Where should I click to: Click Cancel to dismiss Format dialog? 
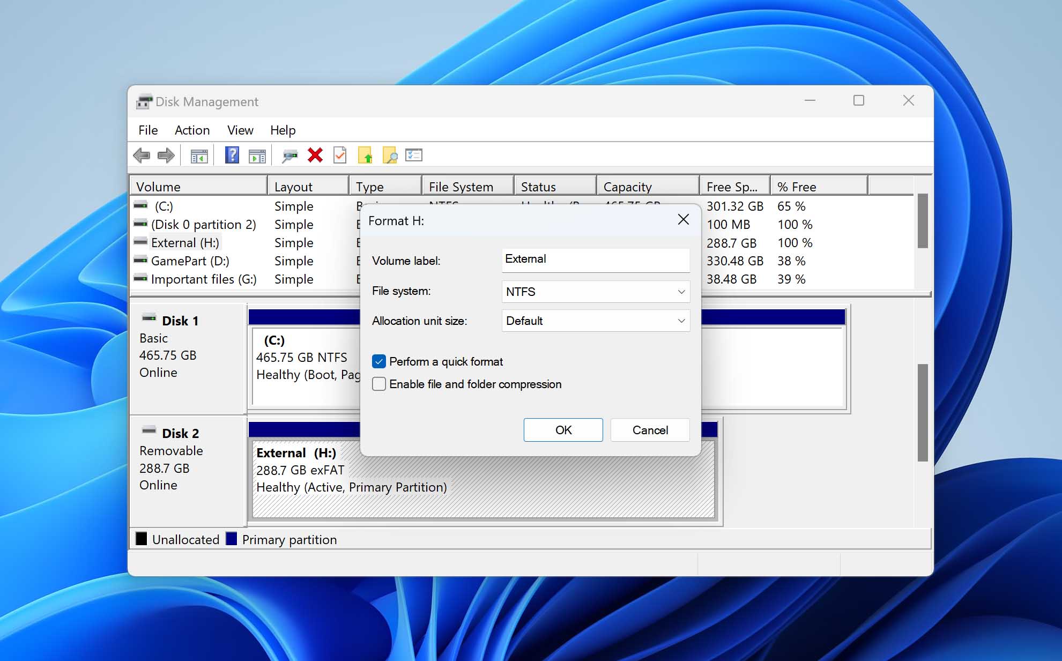click(650, 429)
